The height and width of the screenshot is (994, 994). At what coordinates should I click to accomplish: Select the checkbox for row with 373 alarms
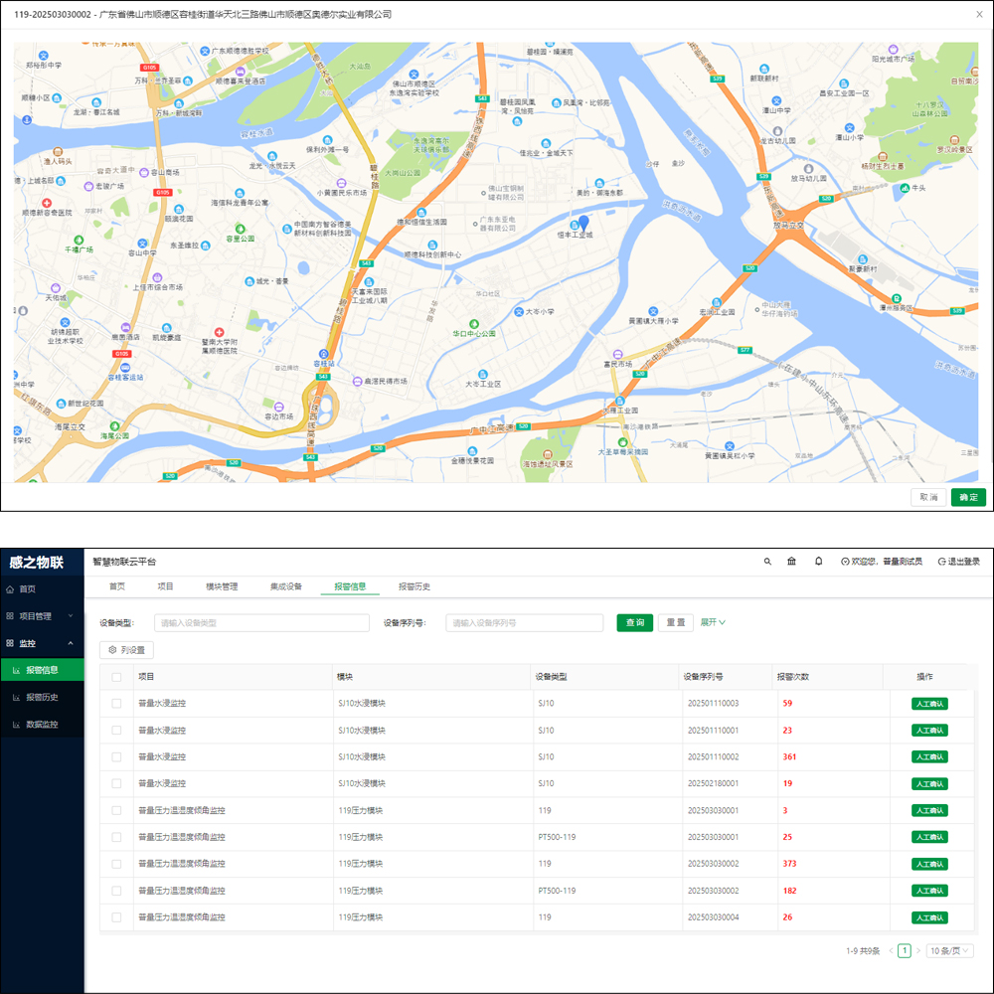(x=116, y=864)
